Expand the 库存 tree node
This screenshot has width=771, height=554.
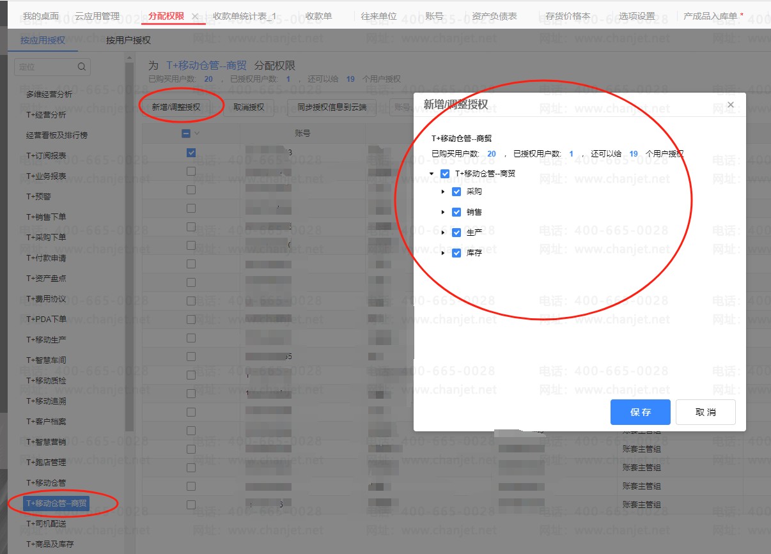(443, 253)
